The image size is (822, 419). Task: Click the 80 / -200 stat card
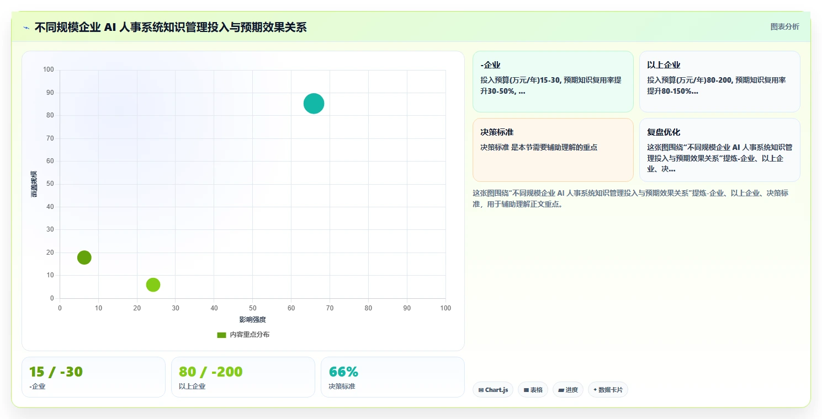[243, 377]
